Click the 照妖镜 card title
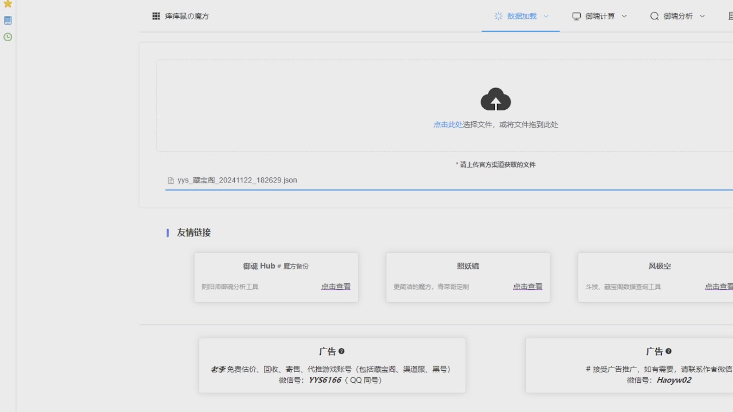Screen dimensions: 733x412 468,266
